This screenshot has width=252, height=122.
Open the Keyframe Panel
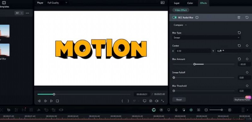point(242,100)
